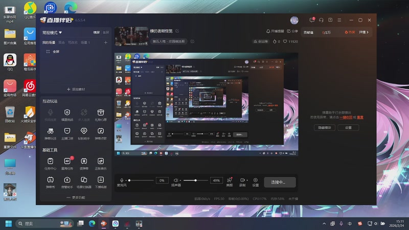Open Microsoft Edge from the taskbar

[x=92, y=223]
